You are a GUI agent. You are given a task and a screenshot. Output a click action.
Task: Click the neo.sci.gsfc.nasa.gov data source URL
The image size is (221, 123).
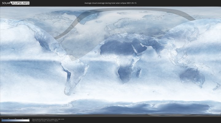tap(39, 121)
